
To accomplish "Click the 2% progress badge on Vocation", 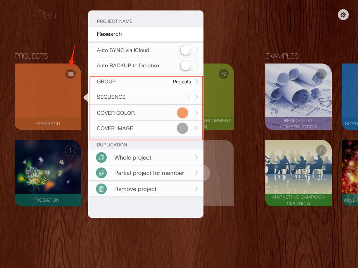I will pyautogui.click(x=71, y=150).
